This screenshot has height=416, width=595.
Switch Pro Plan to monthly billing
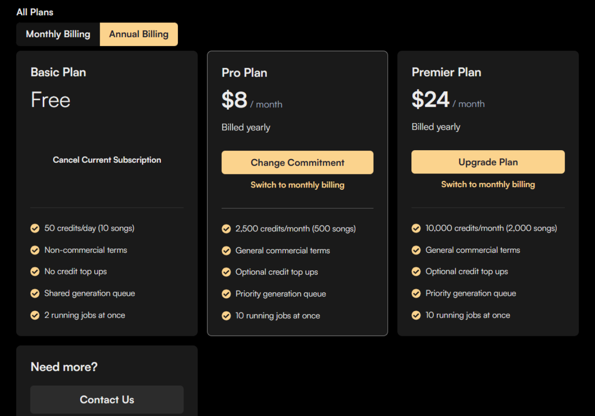[x=297, y=185]
